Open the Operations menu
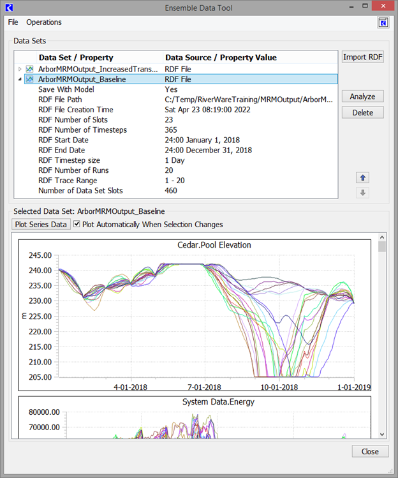Viewport: 398px width, 478px height. tap(44, 22)
